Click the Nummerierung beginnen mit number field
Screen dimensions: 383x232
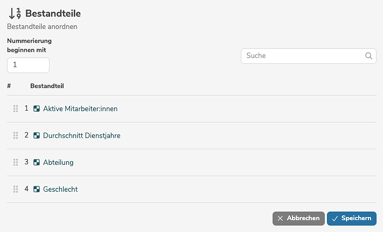click(28, 64)
